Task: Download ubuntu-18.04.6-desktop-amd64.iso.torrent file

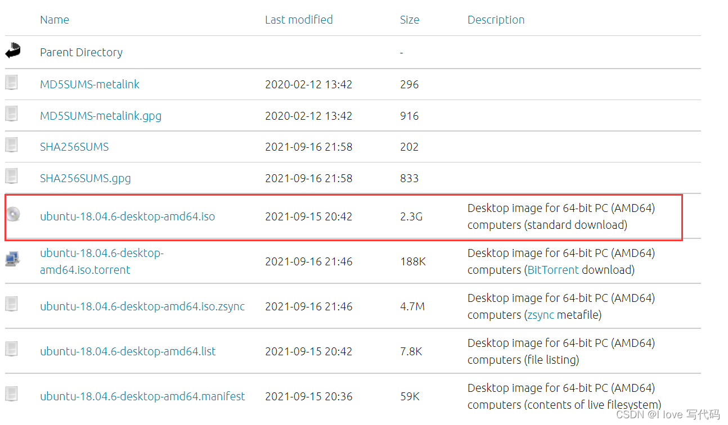Action: click(x=102, y=261)
